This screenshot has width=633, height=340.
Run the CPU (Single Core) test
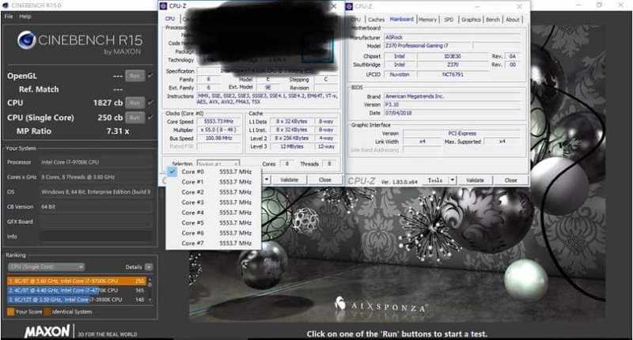134,117
